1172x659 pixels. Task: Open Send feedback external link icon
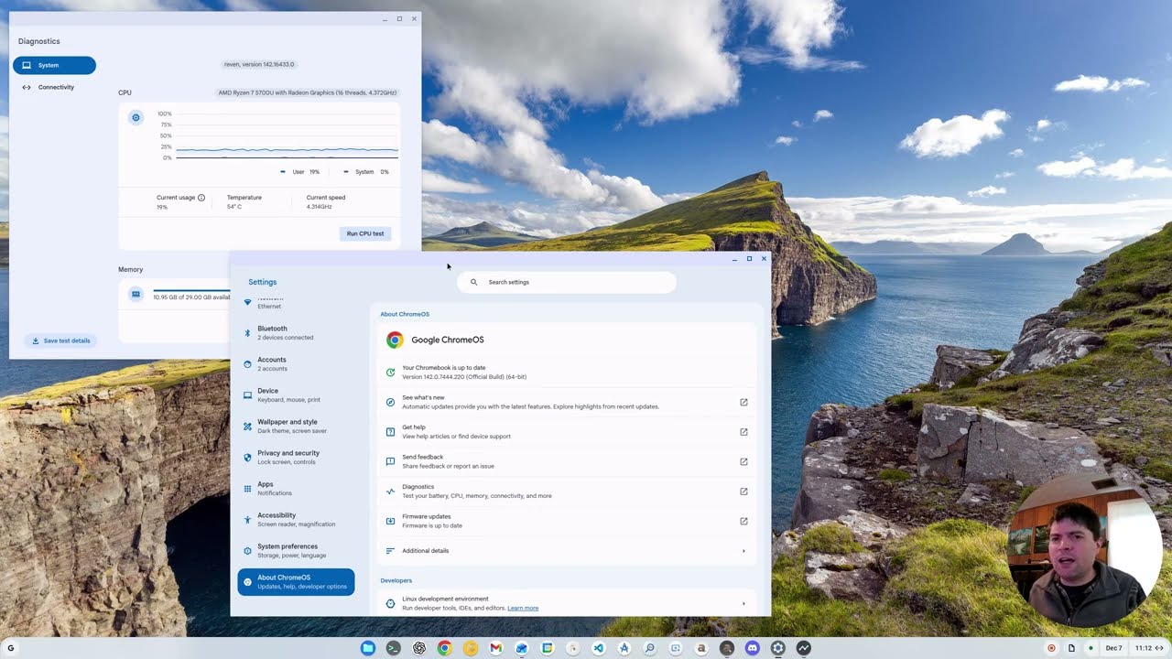click(743, 461)
